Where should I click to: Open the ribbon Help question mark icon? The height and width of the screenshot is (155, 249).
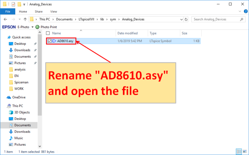pos(245,11)
